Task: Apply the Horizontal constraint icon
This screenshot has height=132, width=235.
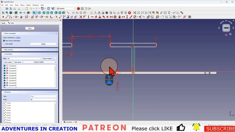Action: pos(92,17)
